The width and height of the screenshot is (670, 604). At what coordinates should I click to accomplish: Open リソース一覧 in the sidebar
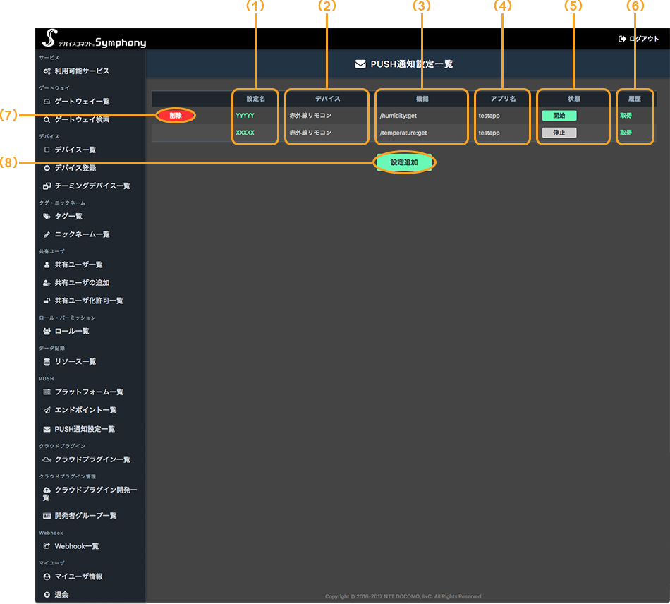click(x=75, y=362)
